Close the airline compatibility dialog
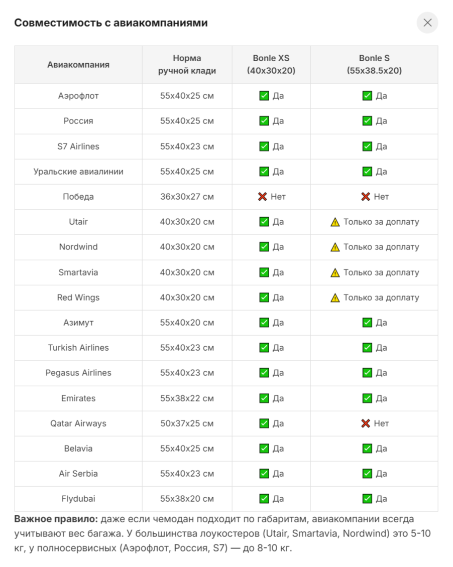 coord(427,23)
